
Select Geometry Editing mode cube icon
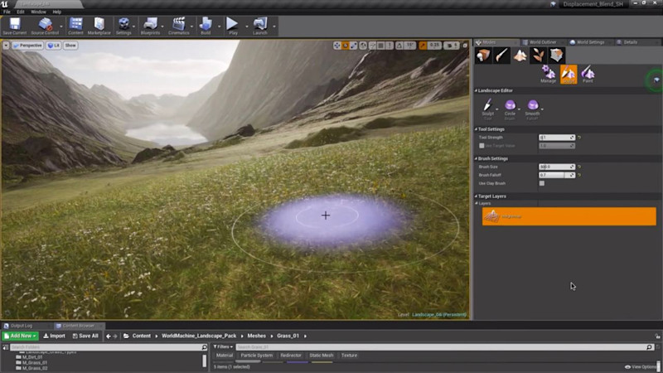pos(556,56)
